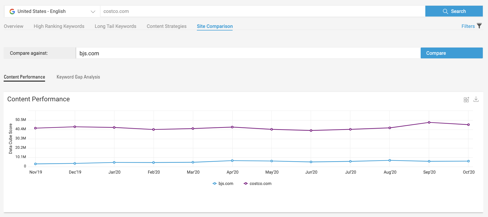Click bjs.com data point for Apr'20

[x=232, y=161]
